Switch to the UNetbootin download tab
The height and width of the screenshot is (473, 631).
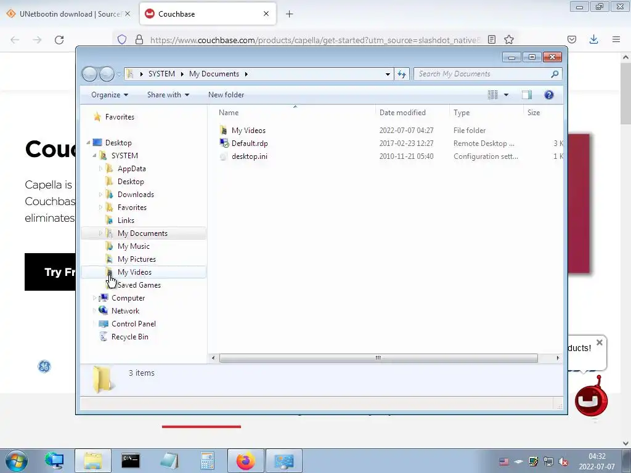pyautogui.click(x=68, y=14)
